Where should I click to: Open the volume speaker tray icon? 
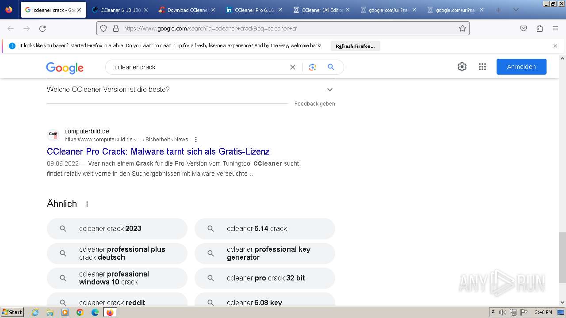click(503, 312)
